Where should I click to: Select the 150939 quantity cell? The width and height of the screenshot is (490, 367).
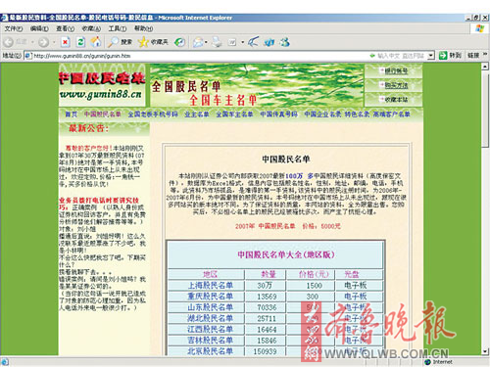[265, 351]
